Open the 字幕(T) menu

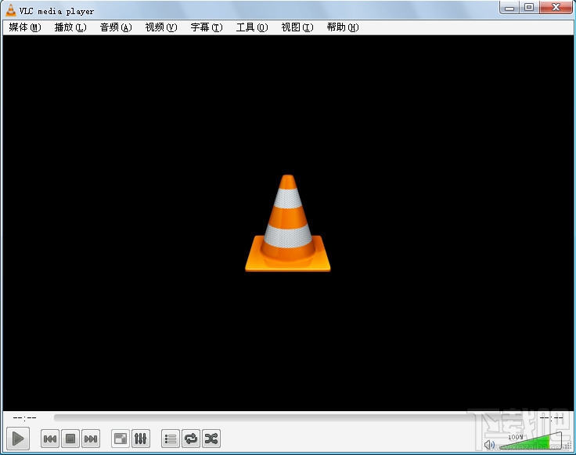point(207,27)
